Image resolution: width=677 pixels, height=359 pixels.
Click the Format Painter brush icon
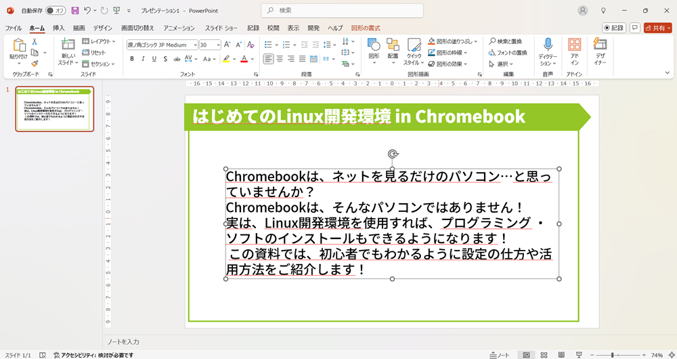35,64
